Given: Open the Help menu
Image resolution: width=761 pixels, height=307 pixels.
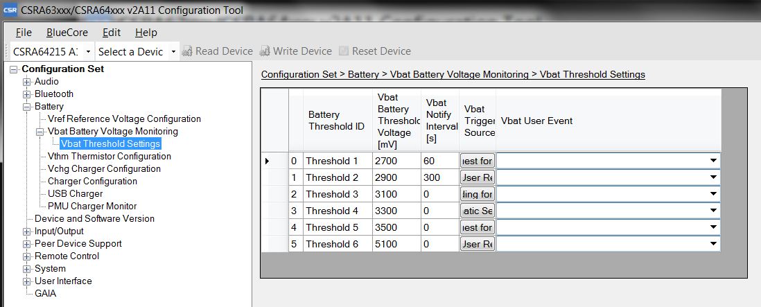Looking at the screenshot, I should pyautogui.click(x=146, y=33).
